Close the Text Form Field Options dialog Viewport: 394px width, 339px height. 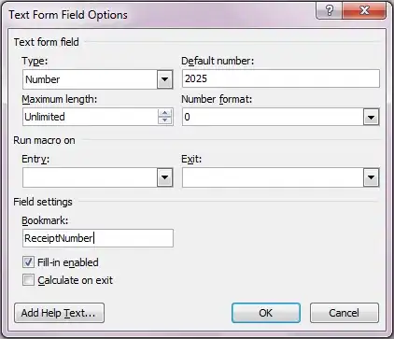click(x=364, y=10)
